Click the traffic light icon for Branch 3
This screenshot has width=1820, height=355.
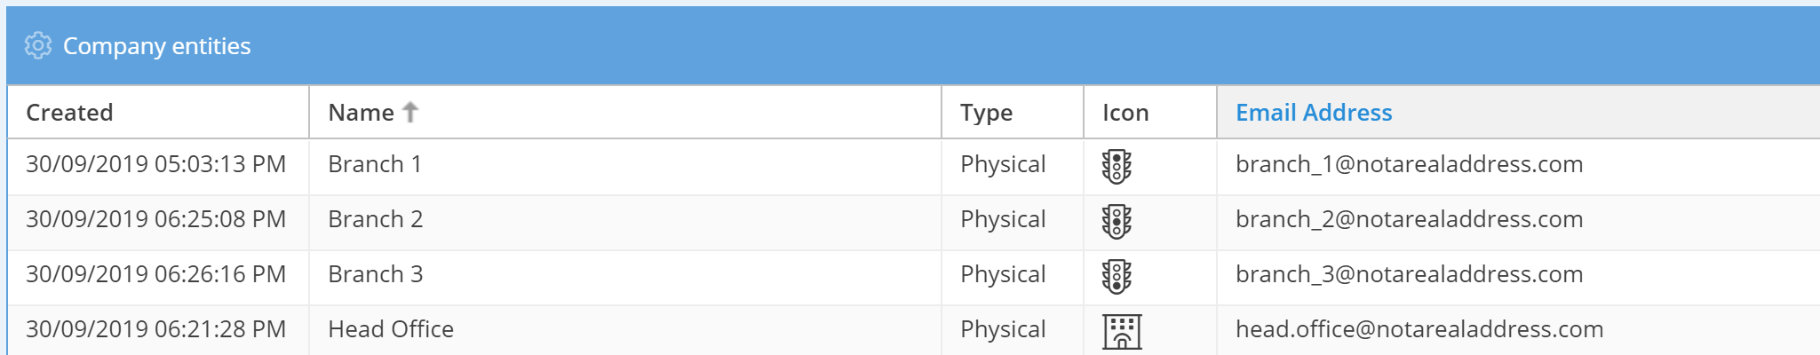point(1117,276)
